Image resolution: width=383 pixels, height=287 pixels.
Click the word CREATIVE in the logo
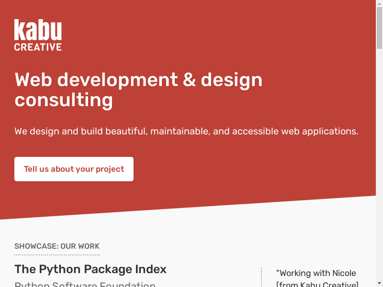[x=38, y=47]
